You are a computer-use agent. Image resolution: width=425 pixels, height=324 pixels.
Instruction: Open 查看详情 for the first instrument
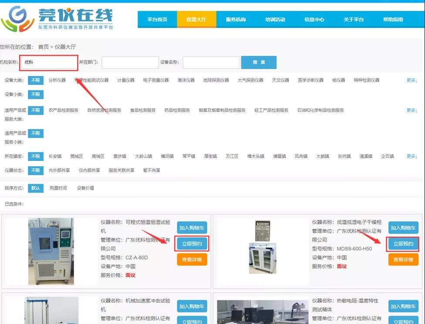[x=192, y=260]
